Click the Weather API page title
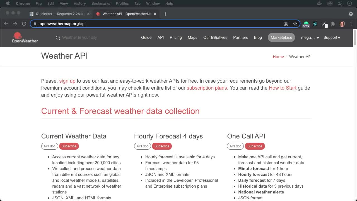357x201 pixels. tap(64, 56)
